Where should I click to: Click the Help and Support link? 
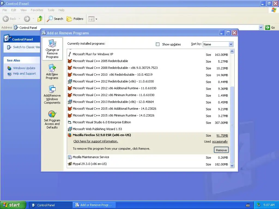(x=24, y=73)
